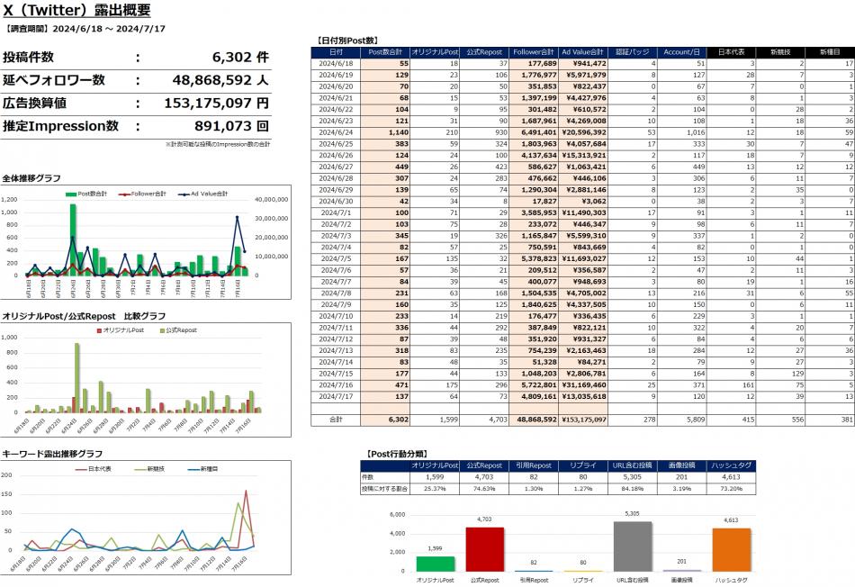This screenshot has height=587, width=855.
Task: Select the 合計 row label in the table
Action: click(x=336, y=420)
